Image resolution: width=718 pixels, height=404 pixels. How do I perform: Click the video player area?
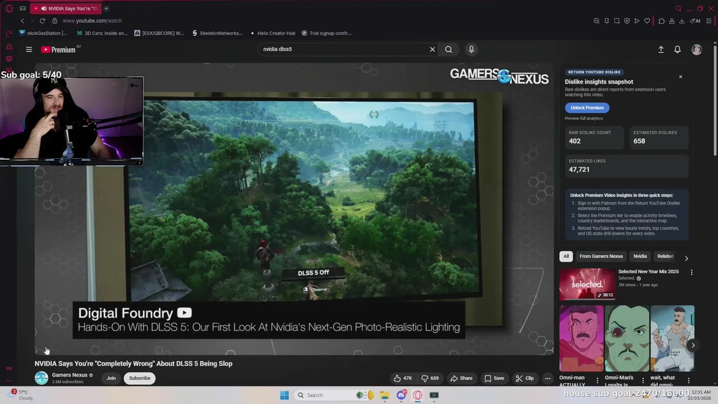click(294, 209)
